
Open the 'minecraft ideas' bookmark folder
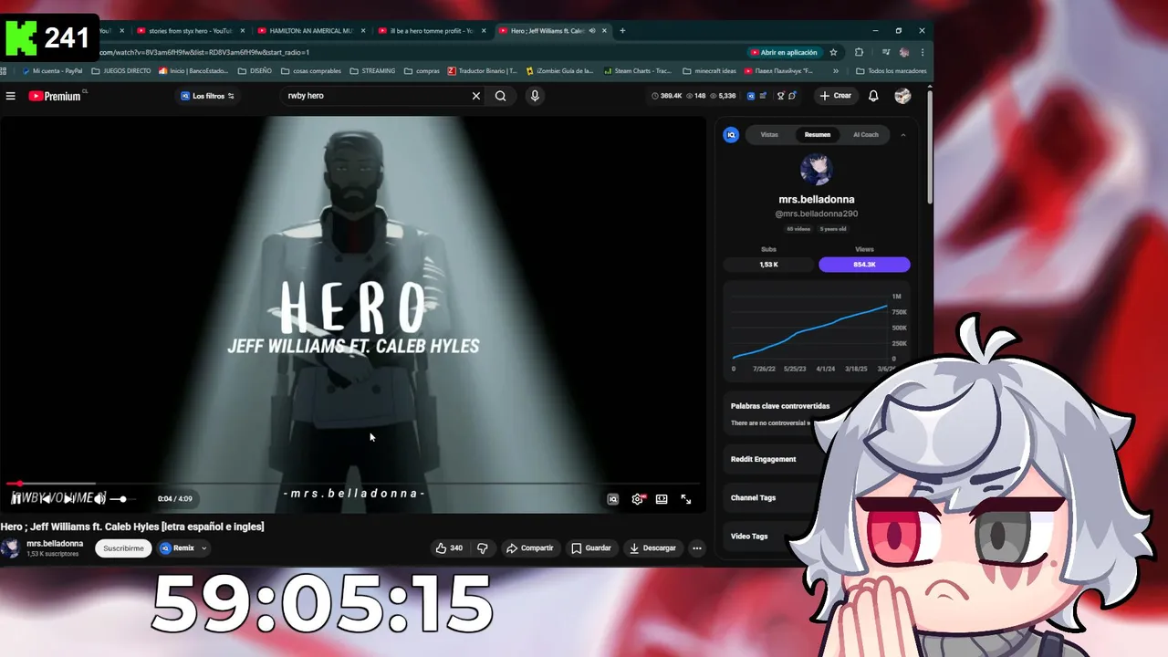[x=709, y=70]
